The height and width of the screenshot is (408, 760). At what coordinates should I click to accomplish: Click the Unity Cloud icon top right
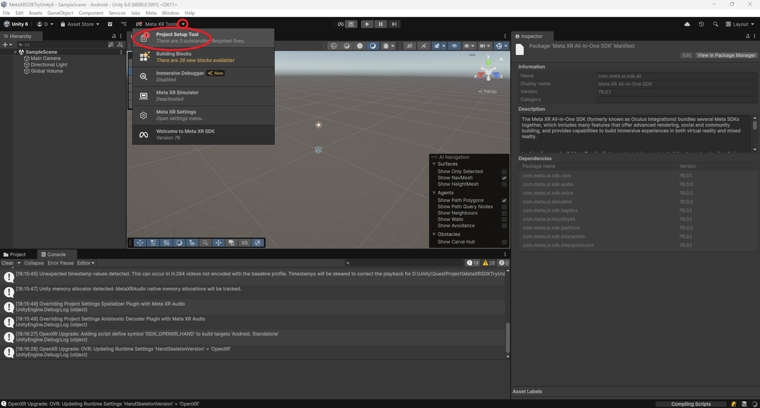(x=687, y=23)
